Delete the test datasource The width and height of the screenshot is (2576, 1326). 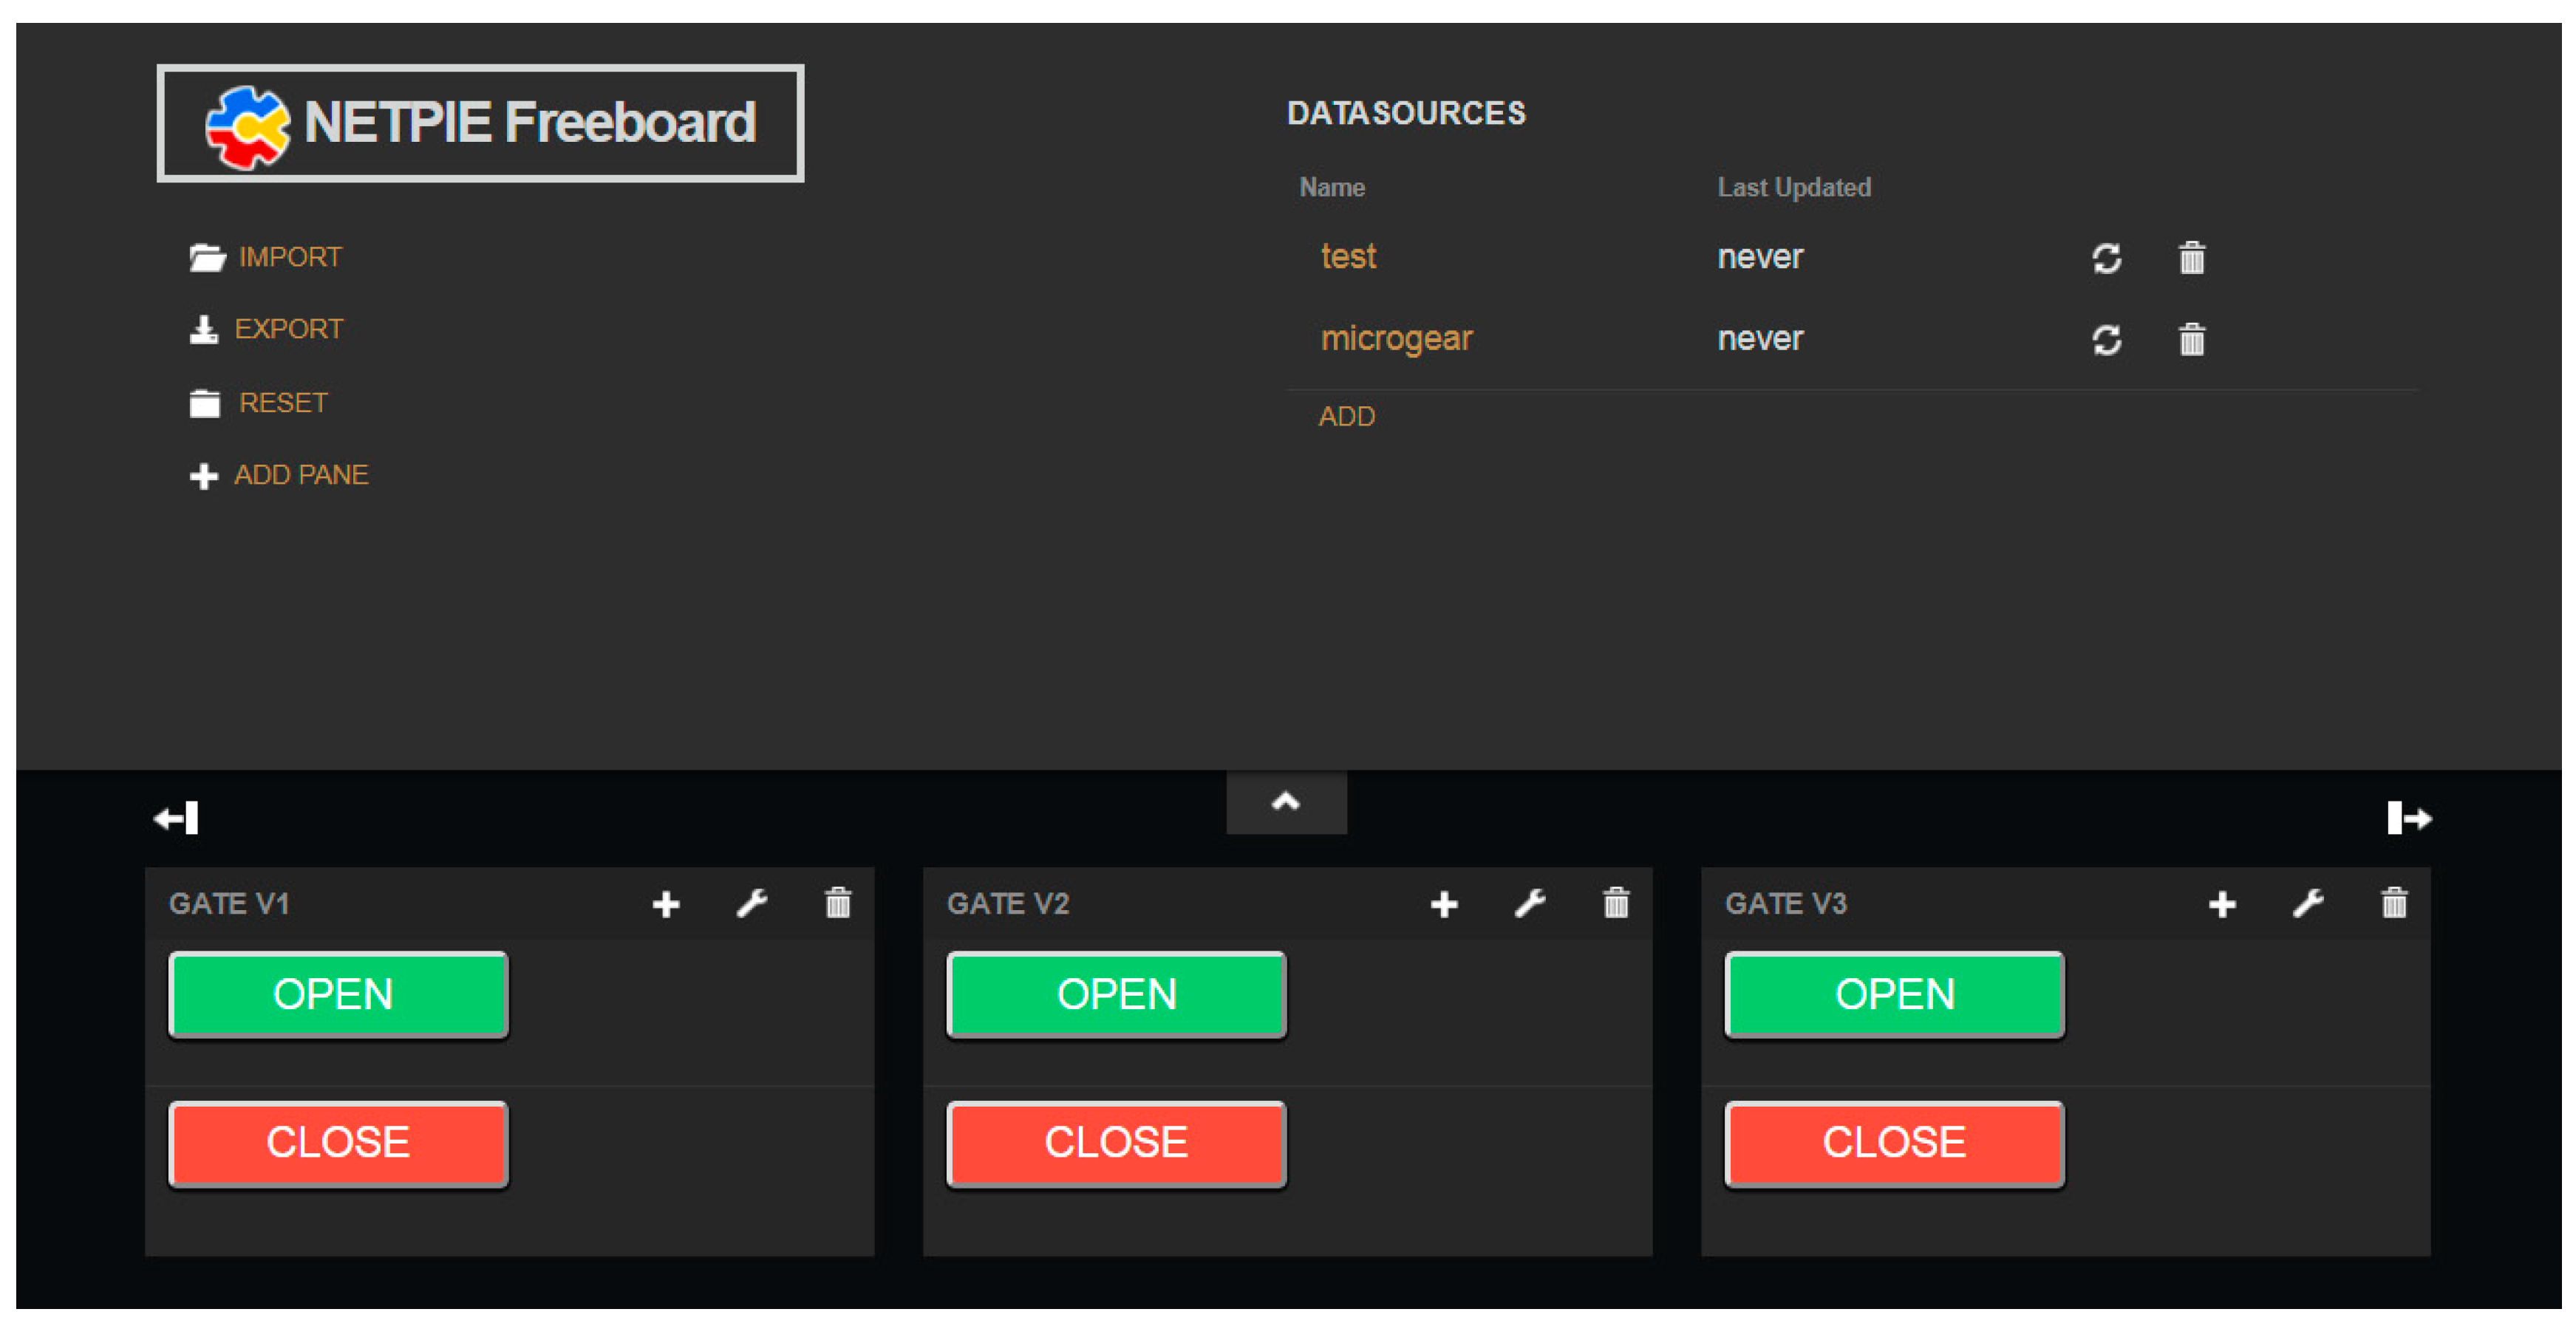coord(2191,258)
